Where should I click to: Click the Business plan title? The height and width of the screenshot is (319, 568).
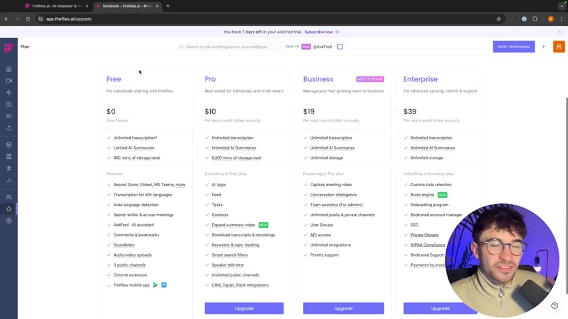(318, 79)
